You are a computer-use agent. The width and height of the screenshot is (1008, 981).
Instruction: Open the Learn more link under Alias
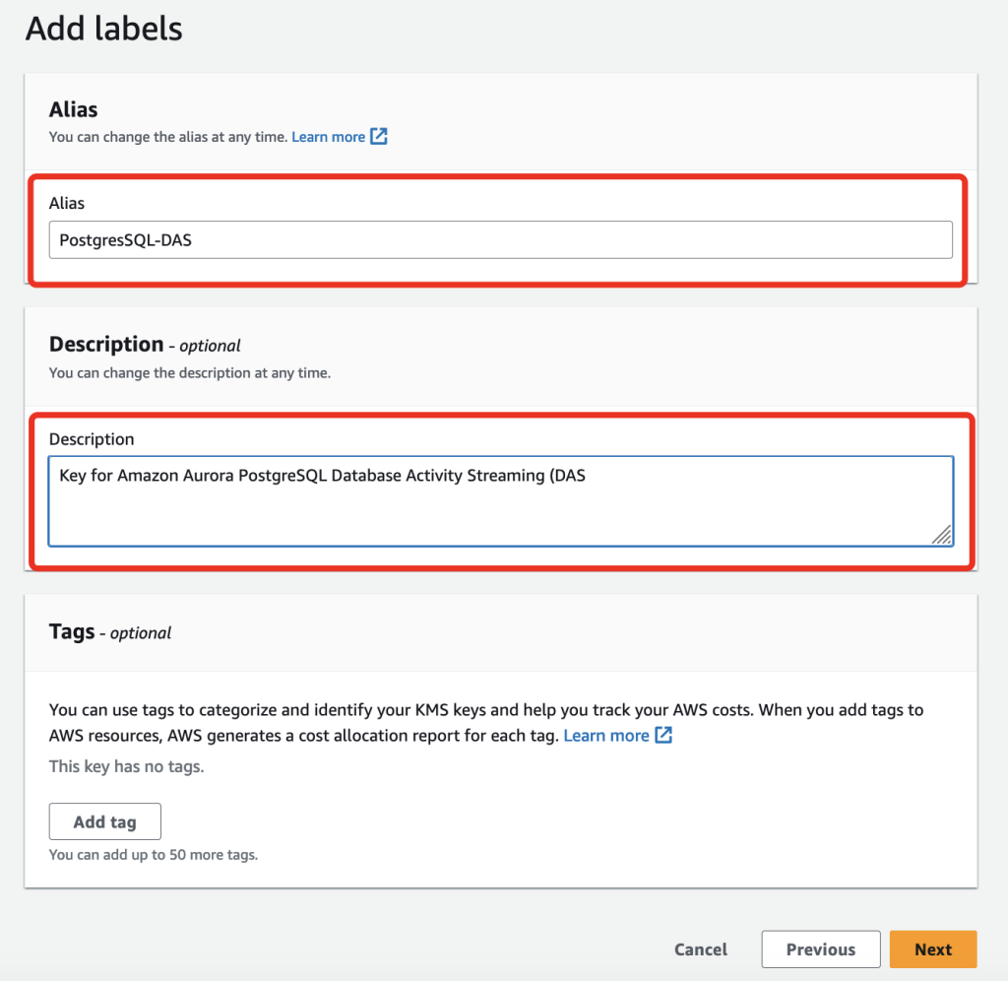[x=329, y=137]
